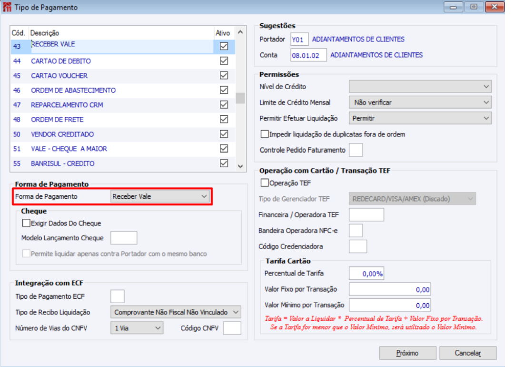514x367 pixels.
Task: Click the Controle Pedido Faturamento field
Action: click(356, 150)
